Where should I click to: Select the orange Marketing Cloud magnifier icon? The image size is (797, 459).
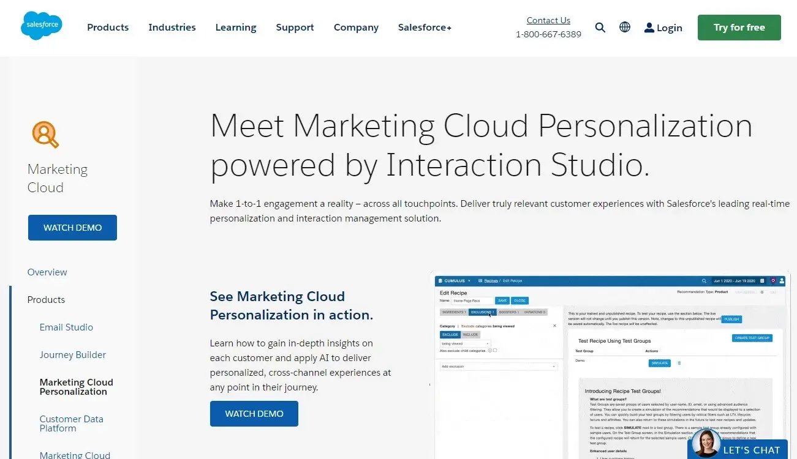tap(45, 135)
